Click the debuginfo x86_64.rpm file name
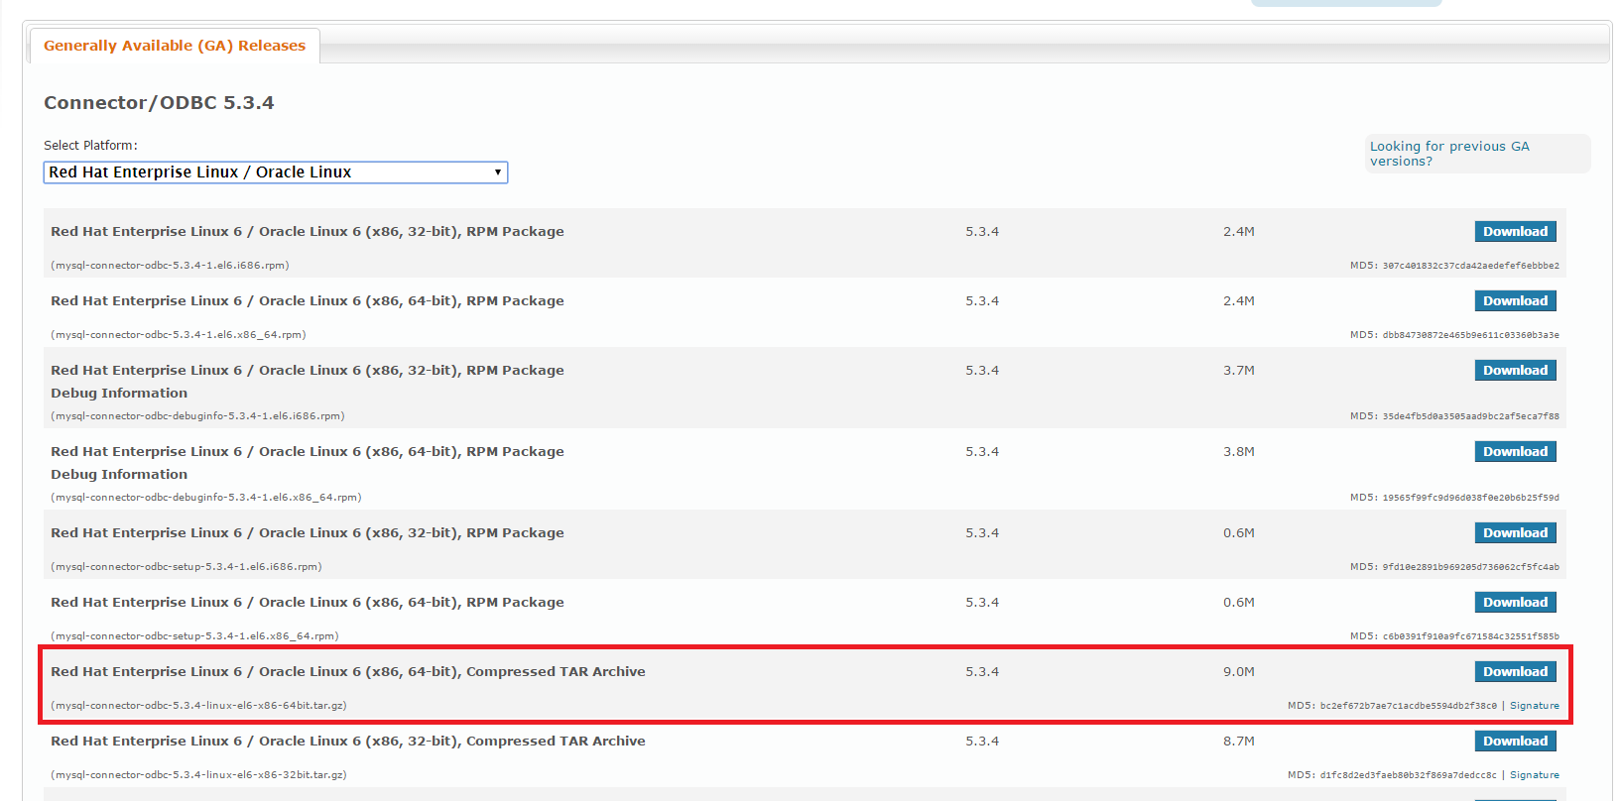1621x801 pixels. point(206,498)
